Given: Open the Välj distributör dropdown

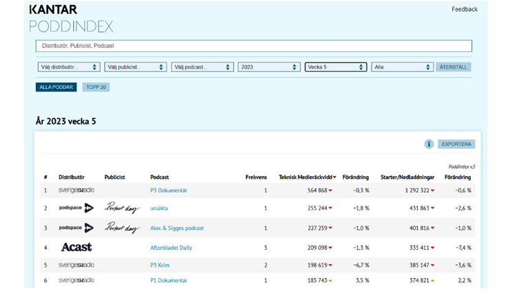Looking at the screenshot, I should [x=68, y=67].
